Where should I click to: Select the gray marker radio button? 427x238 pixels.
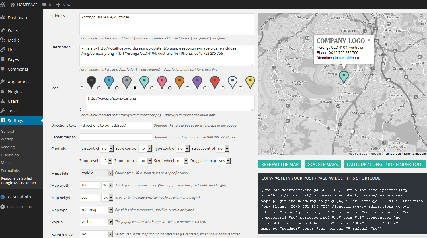[117, 88]
